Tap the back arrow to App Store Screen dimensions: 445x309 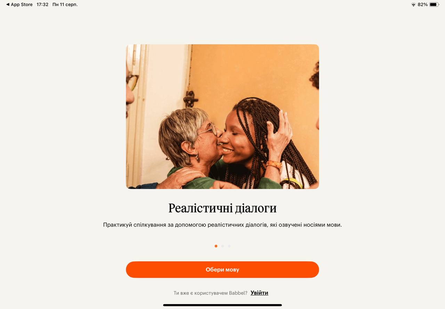pos(8,5)
